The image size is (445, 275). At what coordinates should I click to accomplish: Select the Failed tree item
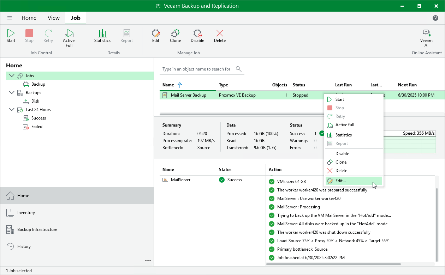37,127
